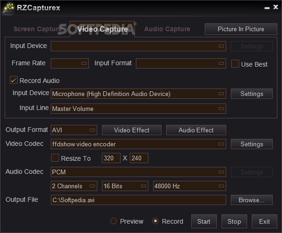Open the Video Effect dialog
Screen dimensions: 282x233
coord(132,130)
